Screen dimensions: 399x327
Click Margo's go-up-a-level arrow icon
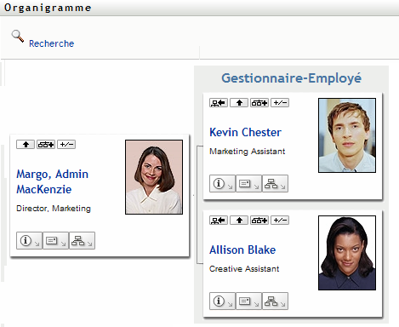pos(26,144)
